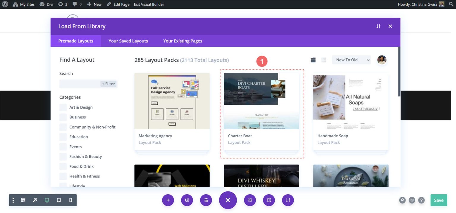Screen dimensions: 456x213
Task: Open the grid view icon for layouts
Action: (x=313, y=60)
